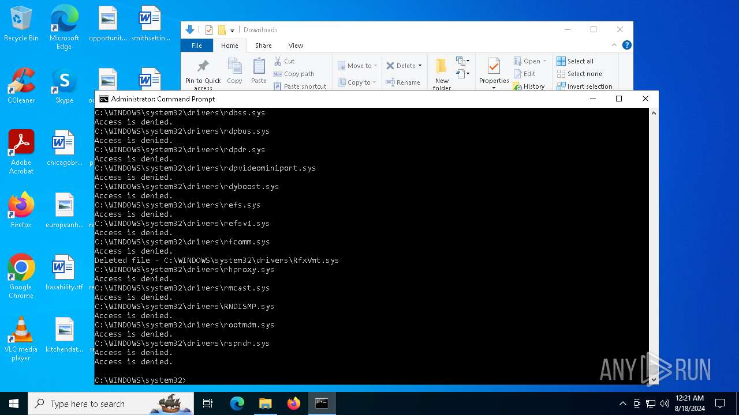This screenshot has height=415, width=739.
Task: Click Edit in Explorer ribbon
Action: coord(524,74)
